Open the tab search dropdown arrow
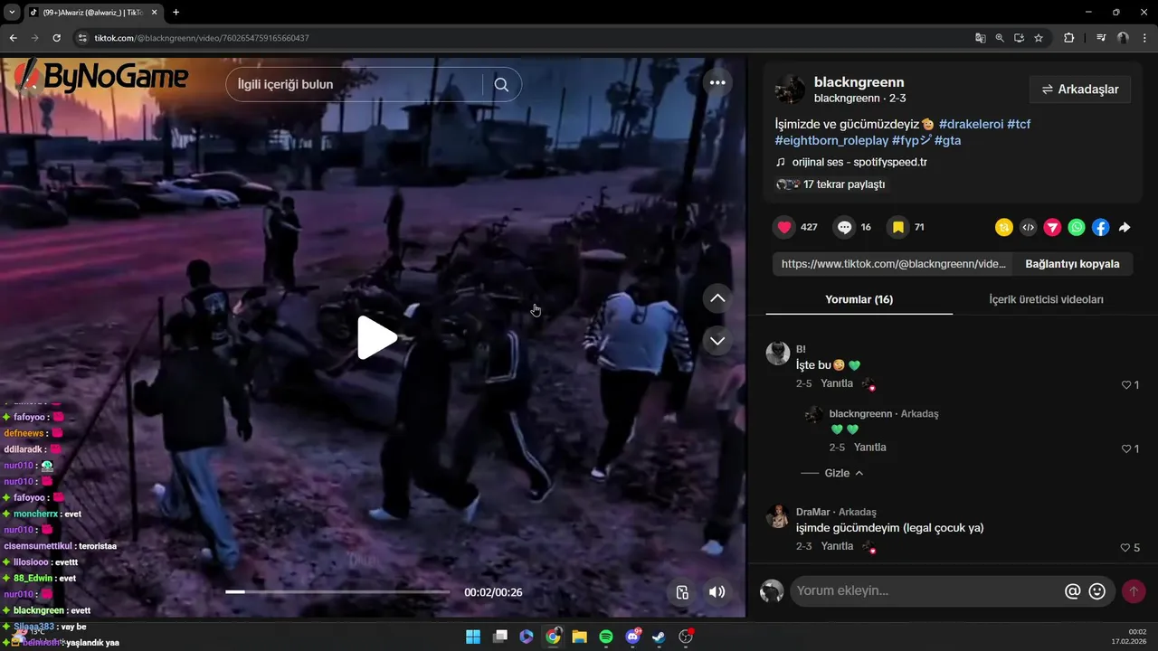 pos(12,13)
